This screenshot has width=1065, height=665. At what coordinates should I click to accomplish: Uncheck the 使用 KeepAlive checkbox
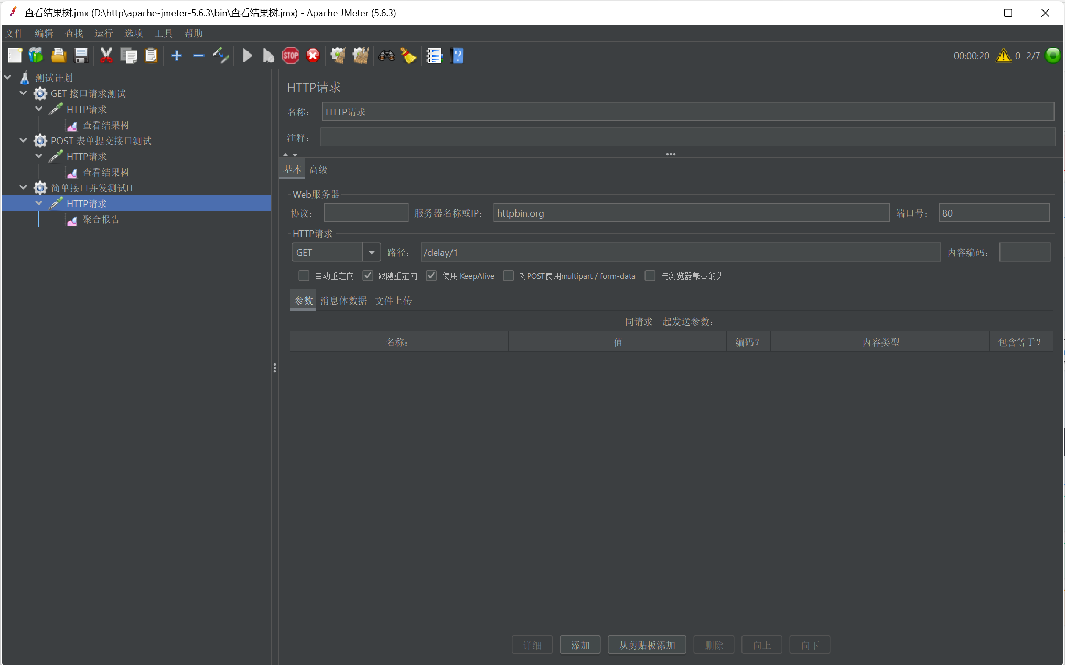(432, 276)
